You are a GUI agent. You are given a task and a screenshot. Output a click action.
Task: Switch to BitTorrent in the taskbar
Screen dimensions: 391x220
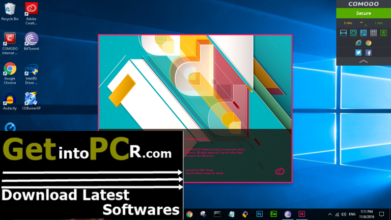tap(288, 214)
